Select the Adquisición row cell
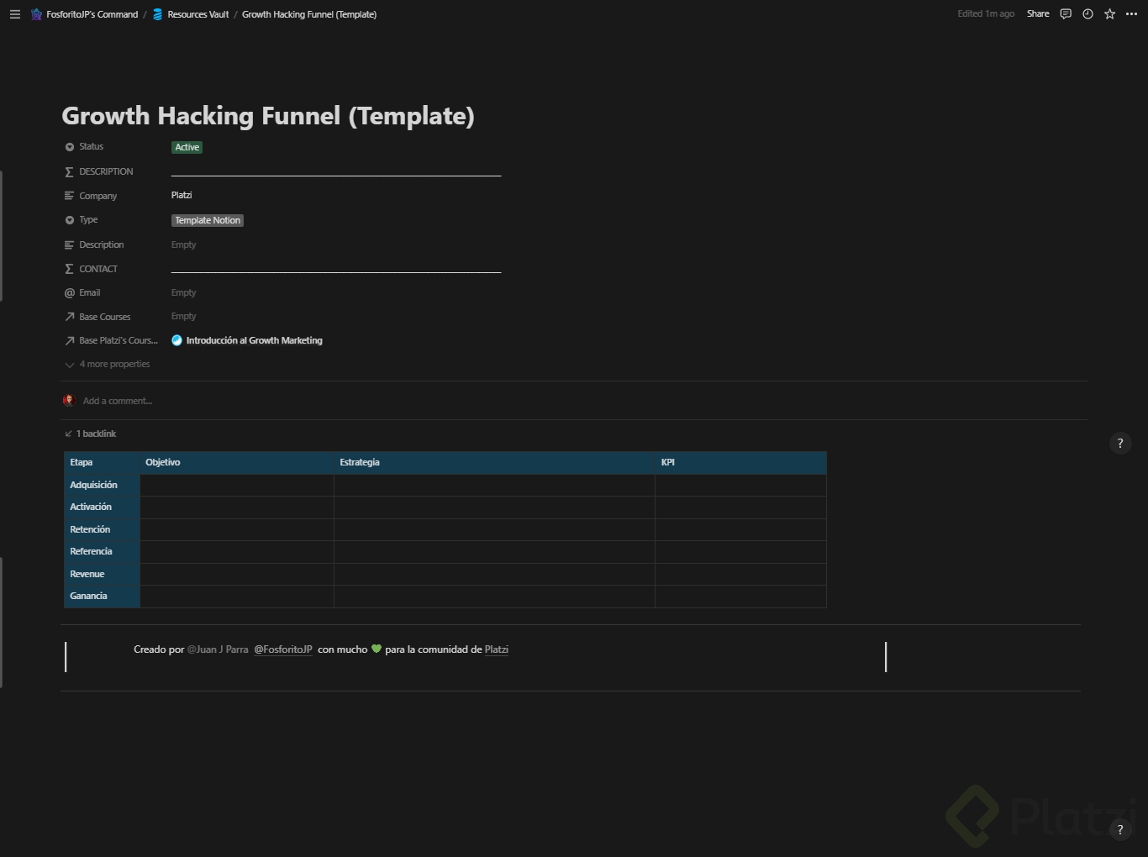The width and height of the screenshot is (1148, 857). [102, 485]
